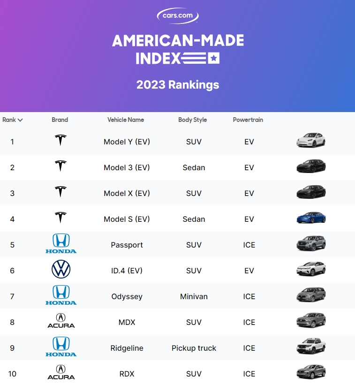Click the Honda logo beside Ridgeline

(x=61, y=346)
